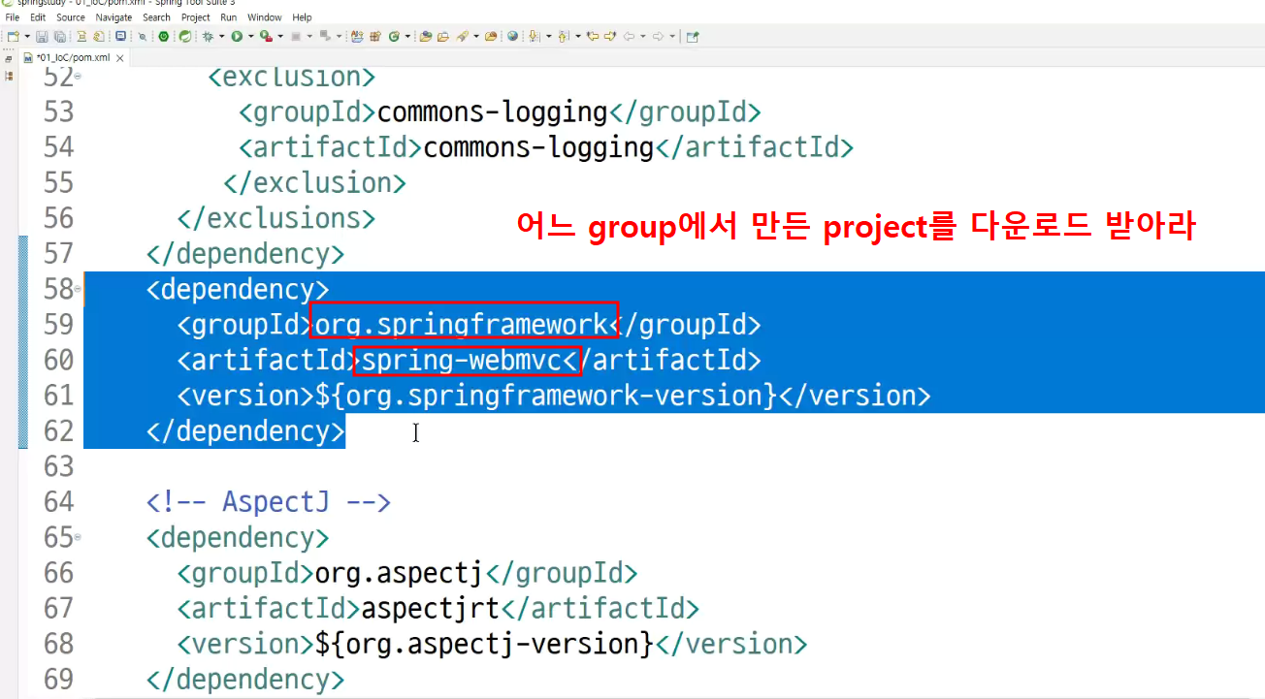Click the Next Edit Location arrow icon
1265x699 pixels.
tap(610, 37)
